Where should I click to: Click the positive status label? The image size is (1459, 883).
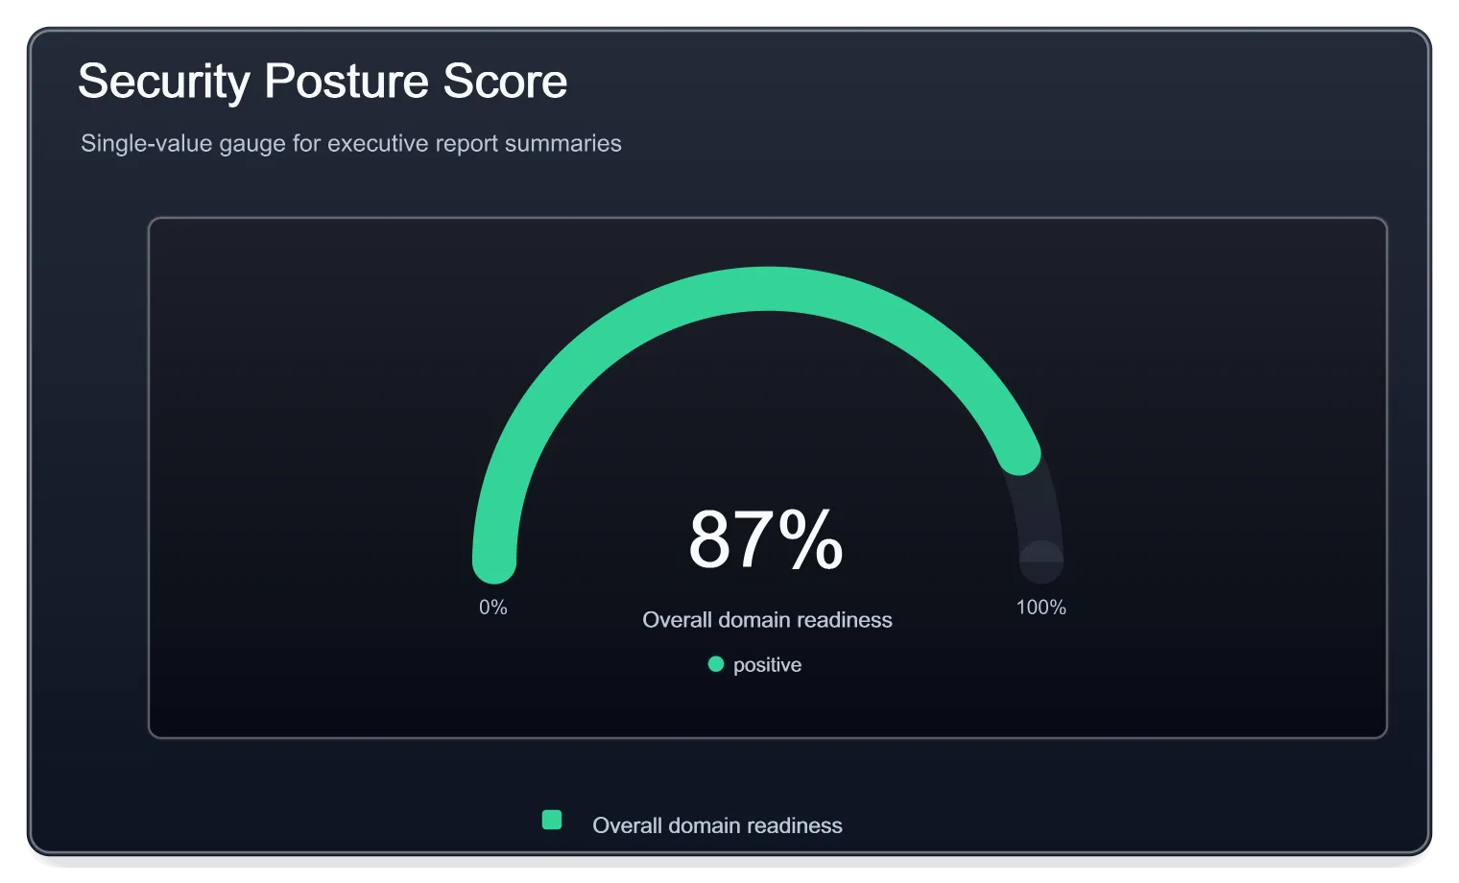(x=768, y=665)
